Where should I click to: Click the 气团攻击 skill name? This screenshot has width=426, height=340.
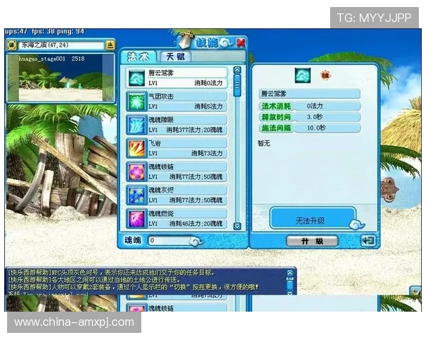click(x=161, y=96)
